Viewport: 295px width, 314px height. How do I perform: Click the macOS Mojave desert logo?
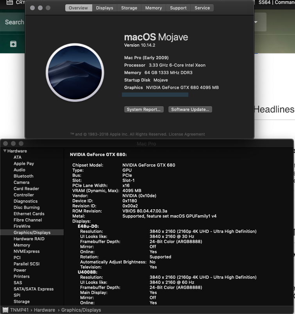(75, 72)
